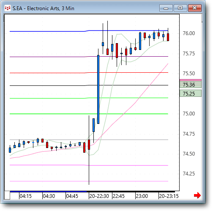
Task: Click the 75.50 price scale label
Action: click(189, 74)
